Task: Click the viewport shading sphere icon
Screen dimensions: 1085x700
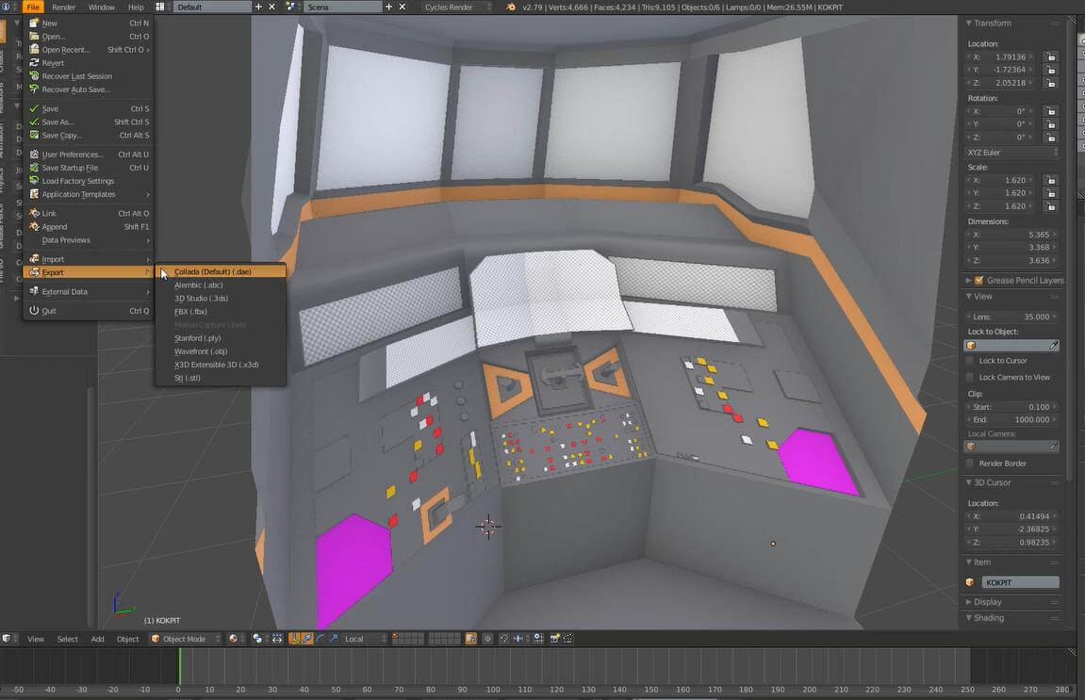Action: coord(234,639)
